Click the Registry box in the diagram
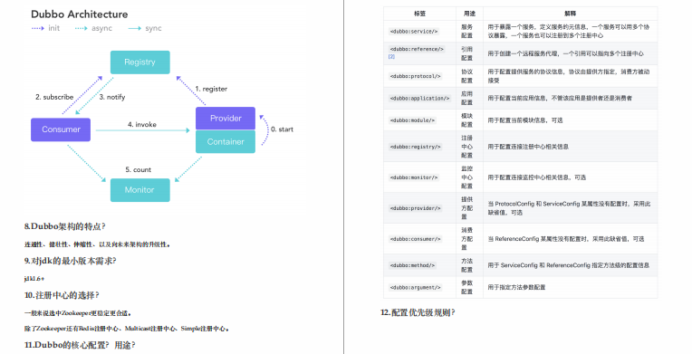The width and height of the screenshot is (692, 354). 139,62
